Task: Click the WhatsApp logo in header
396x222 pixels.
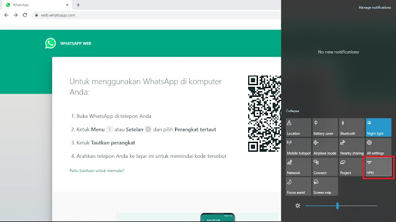Action: click(51, 43)
